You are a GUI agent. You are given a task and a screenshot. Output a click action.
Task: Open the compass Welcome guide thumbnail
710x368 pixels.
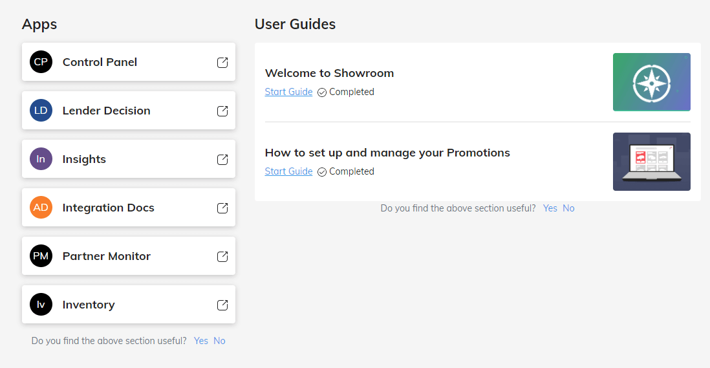point(652,82)
